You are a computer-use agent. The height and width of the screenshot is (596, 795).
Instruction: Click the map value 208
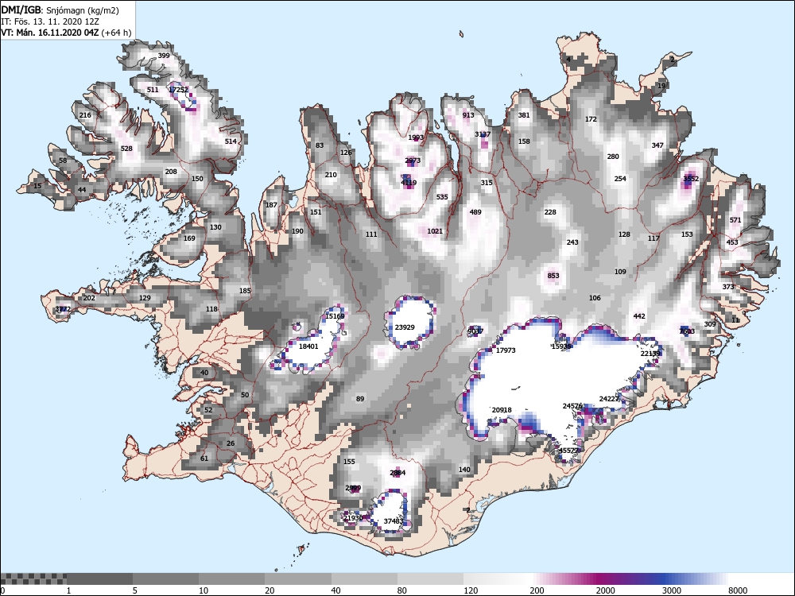[172, 172]
